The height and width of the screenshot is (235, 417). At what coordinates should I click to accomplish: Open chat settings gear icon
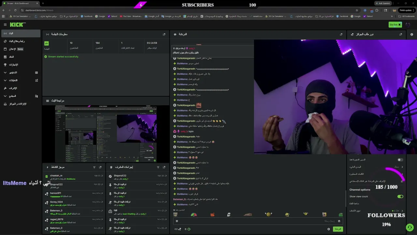point(329,229)
